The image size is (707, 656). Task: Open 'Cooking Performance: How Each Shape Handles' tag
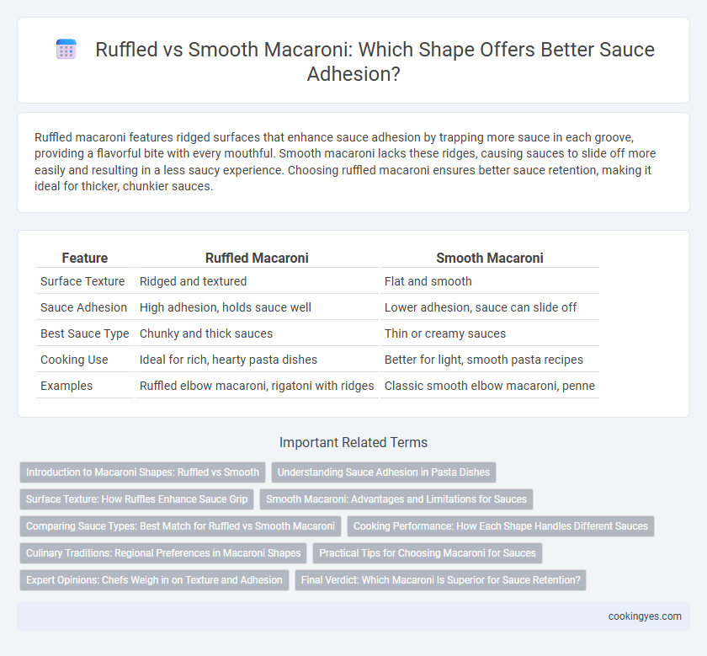pos(501,526)
